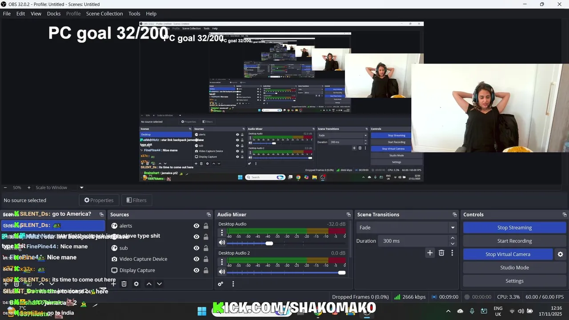
Task: Mute Desktop Audio 2 speaker icon
Action: coord(222,272)
